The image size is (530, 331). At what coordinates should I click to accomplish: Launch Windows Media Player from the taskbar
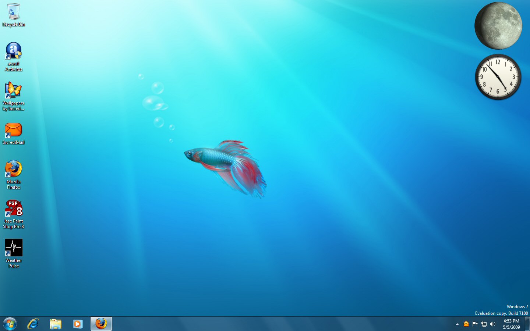(x=78, y=324)
